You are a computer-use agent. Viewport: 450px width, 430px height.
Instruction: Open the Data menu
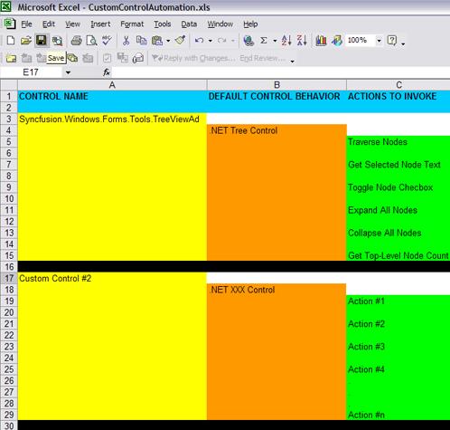(189, 24)
